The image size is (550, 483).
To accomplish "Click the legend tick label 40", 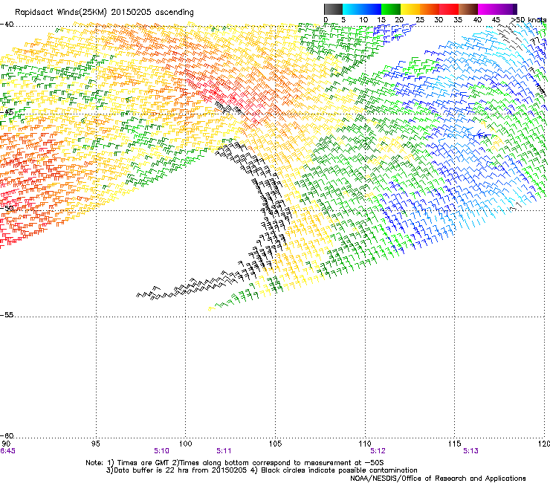I will 477,20.
